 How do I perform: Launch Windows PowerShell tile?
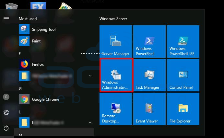tap(149, 41)
